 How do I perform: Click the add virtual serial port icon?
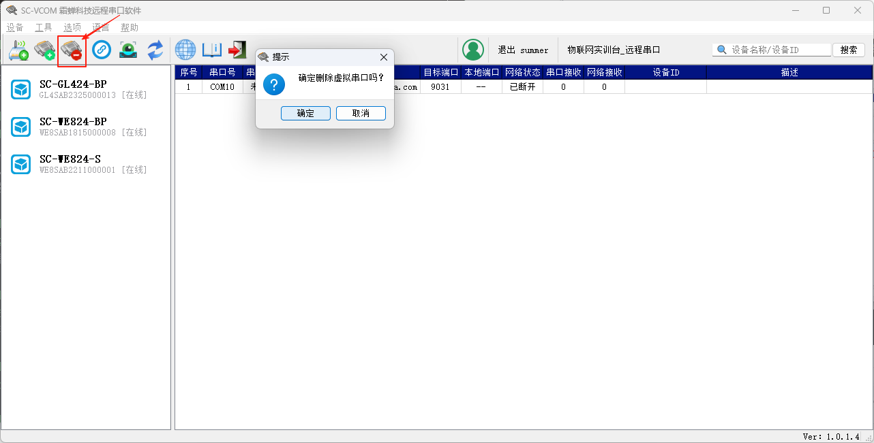[45, 50]
